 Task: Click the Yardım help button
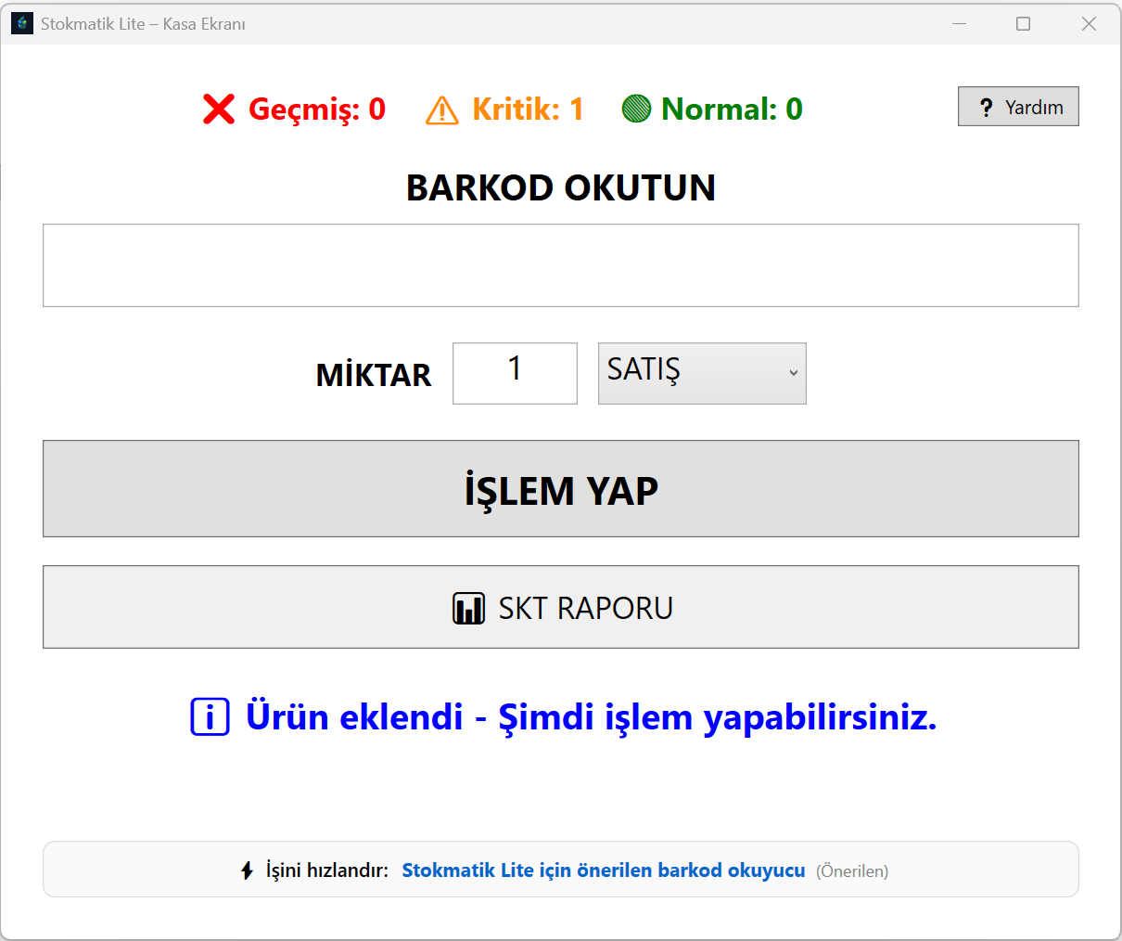(1018, 107)
